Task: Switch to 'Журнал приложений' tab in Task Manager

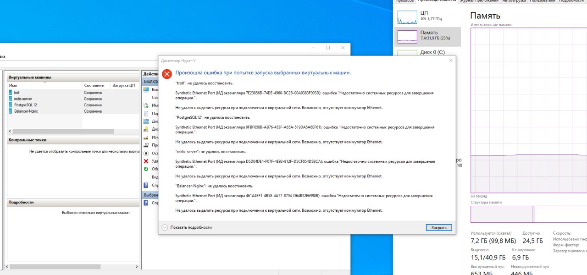Action: click(479, 1)
